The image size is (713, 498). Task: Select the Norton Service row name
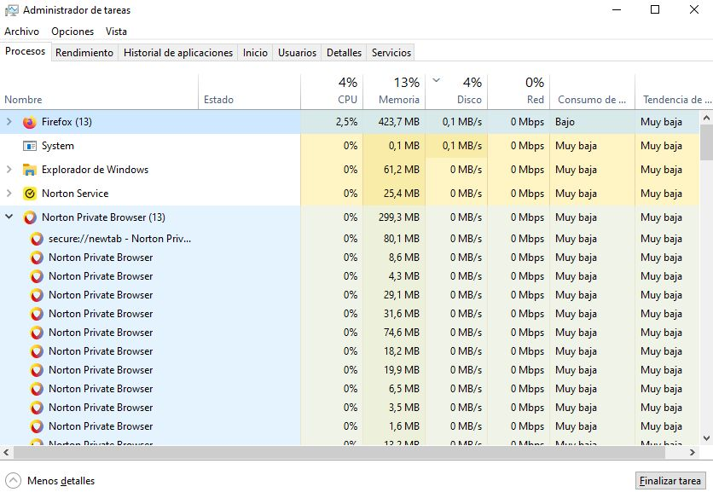click(75, 194)
